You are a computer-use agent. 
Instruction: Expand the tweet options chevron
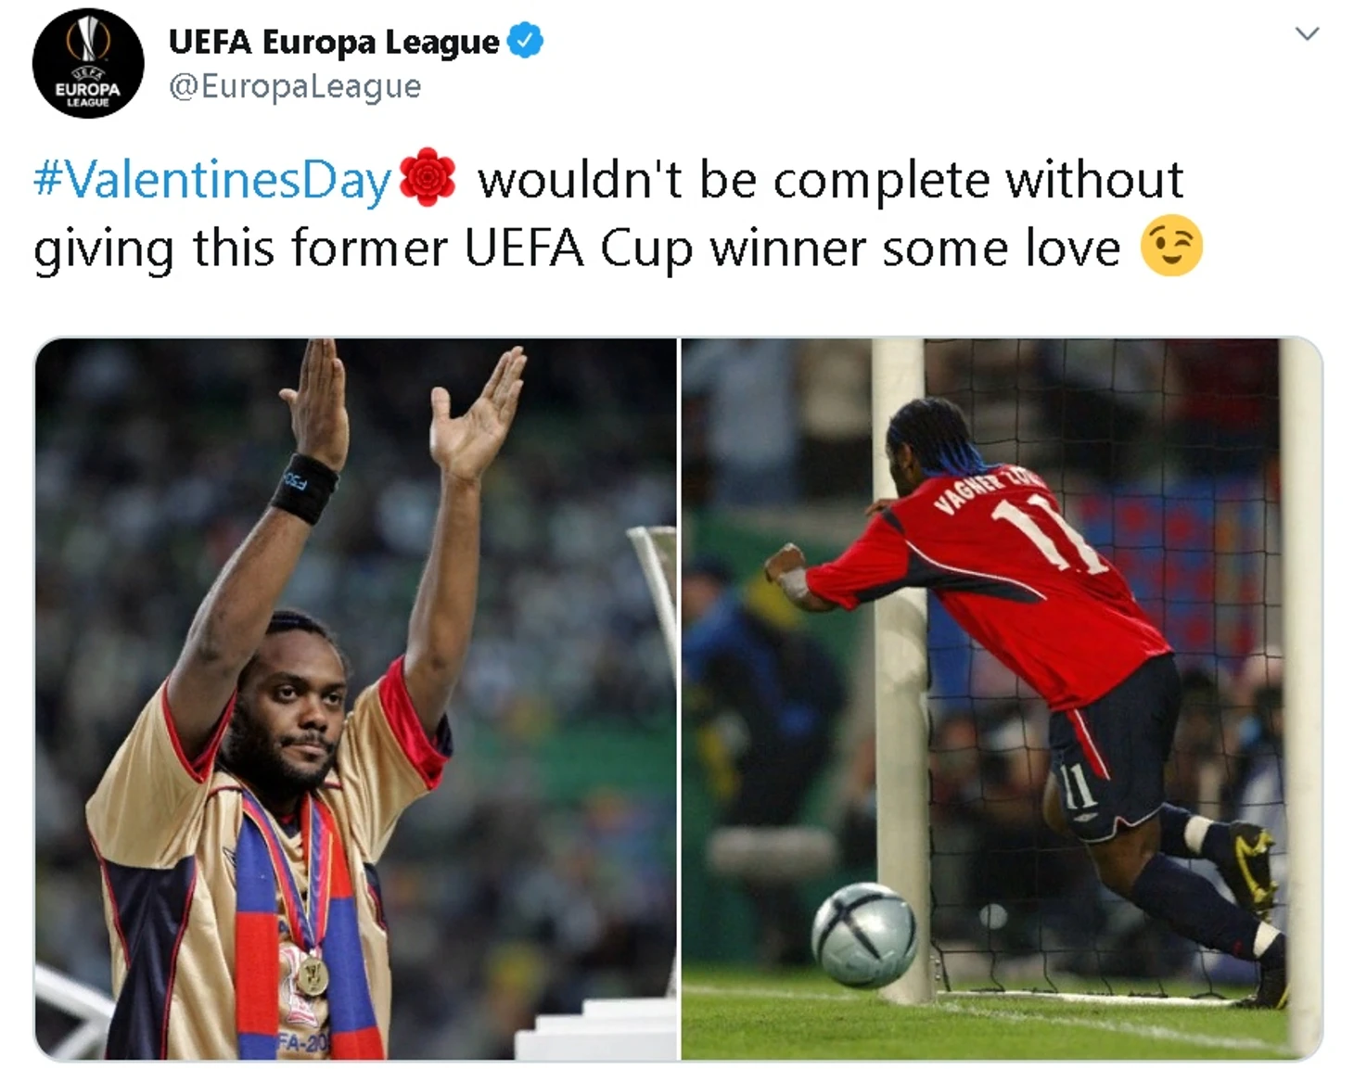click(1307, 34)
